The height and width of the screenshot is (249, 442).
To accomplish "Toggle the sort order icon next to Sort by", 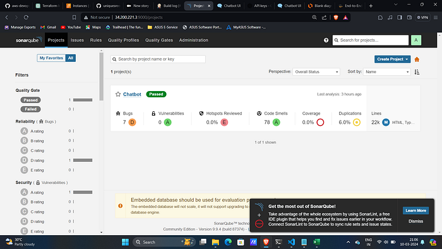I will click(x=417, y=72).
